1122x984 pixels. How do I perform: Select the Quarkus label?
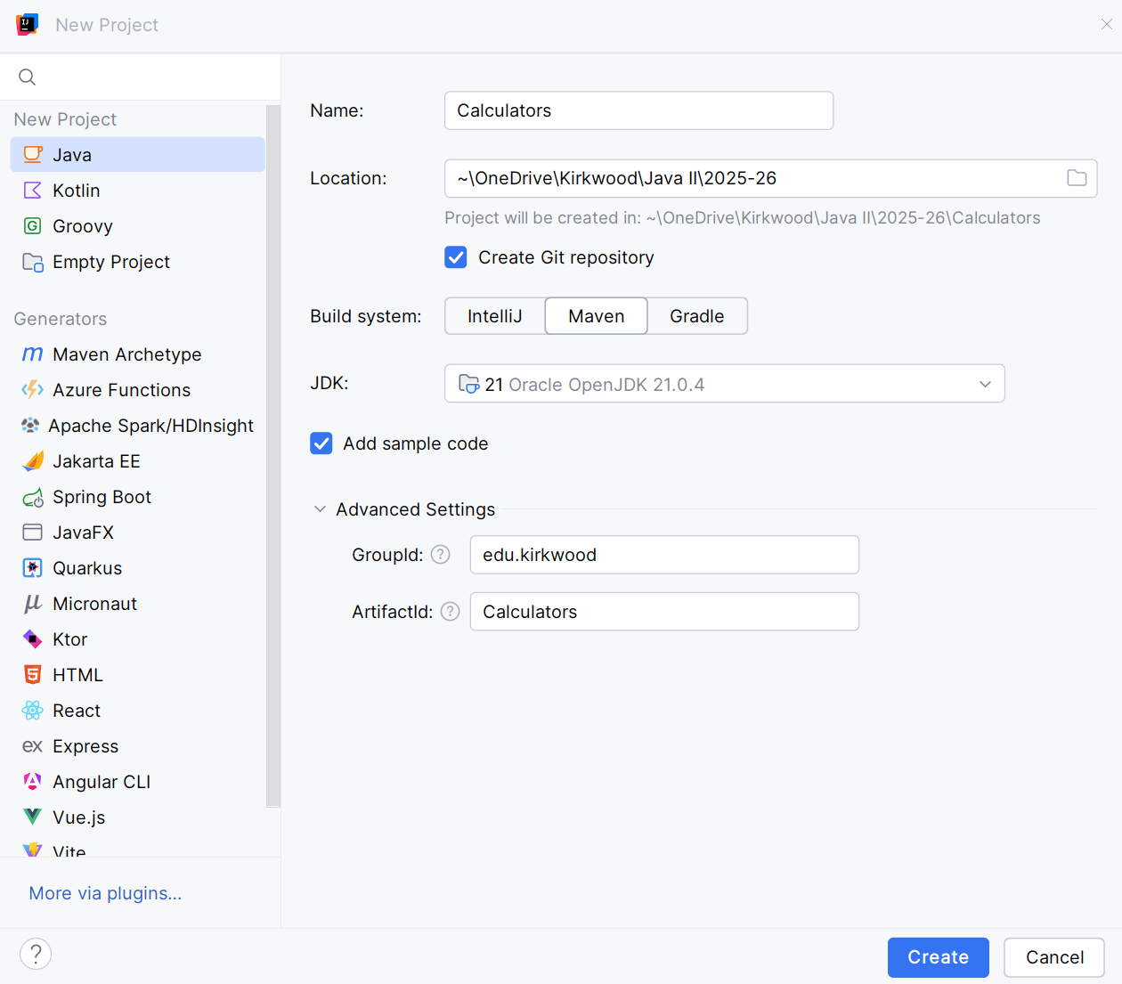87,568
